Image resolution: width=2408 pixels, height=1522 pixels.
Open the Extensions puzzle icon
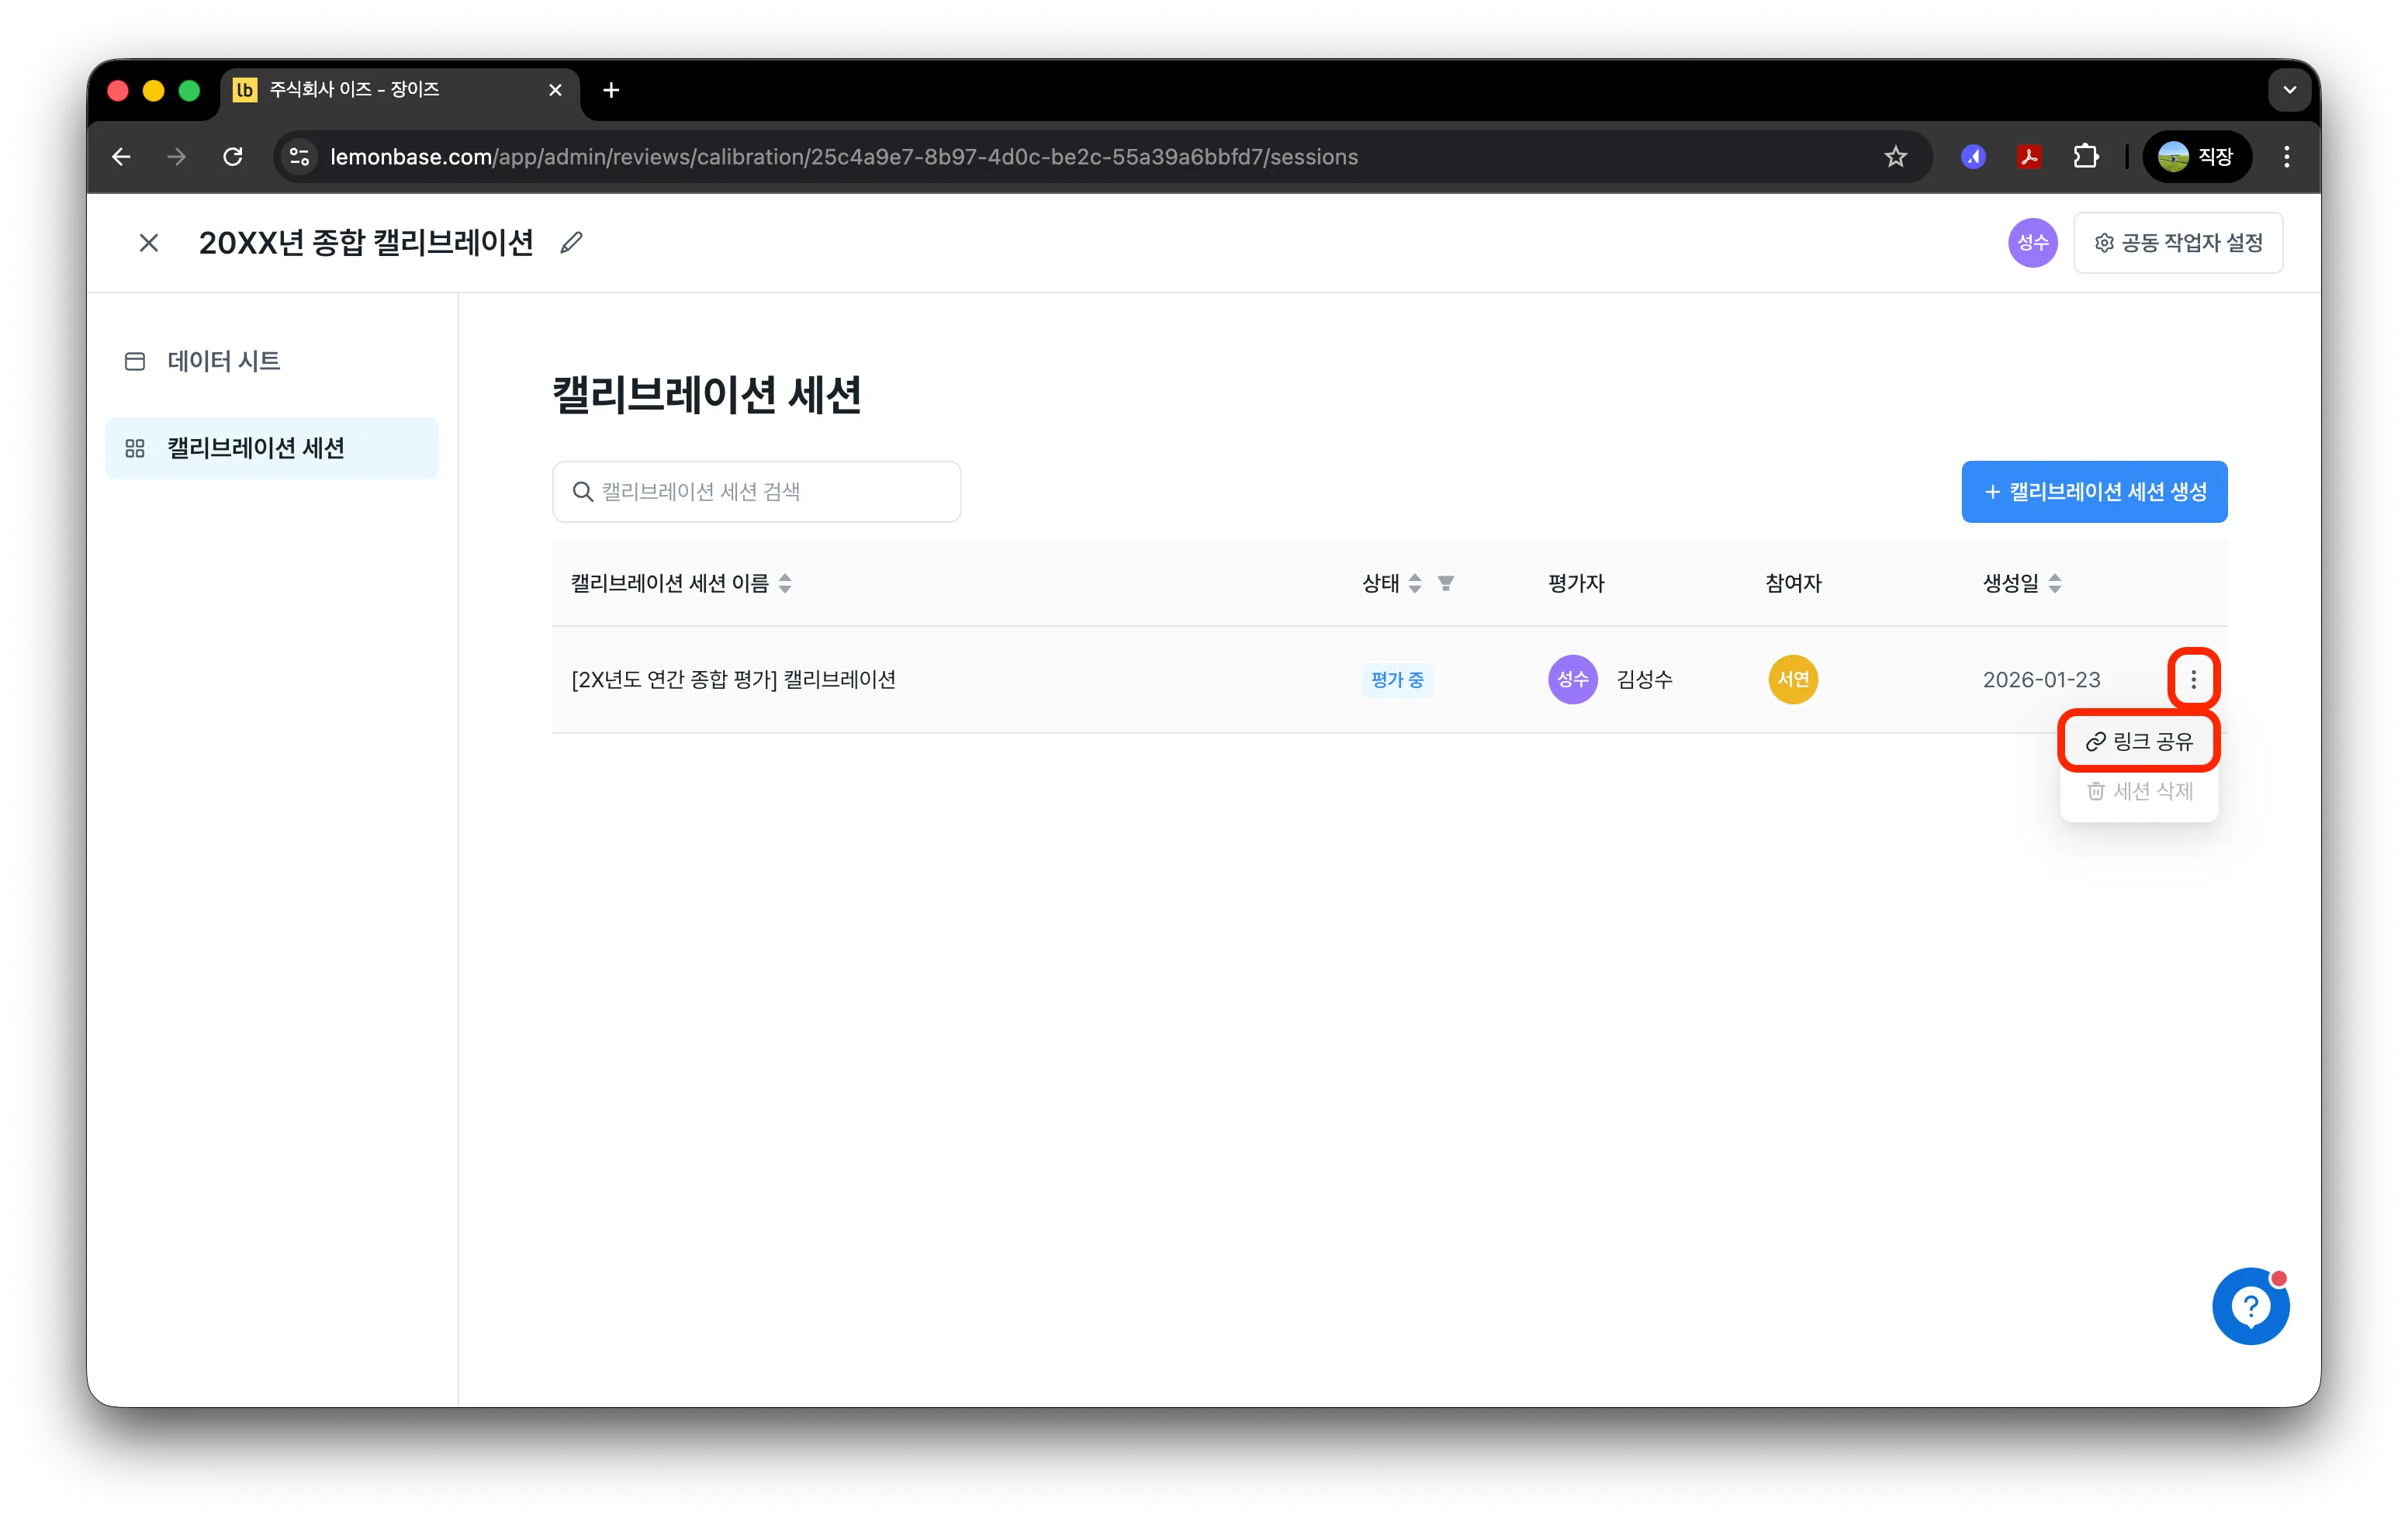[x=2085, y=157]
